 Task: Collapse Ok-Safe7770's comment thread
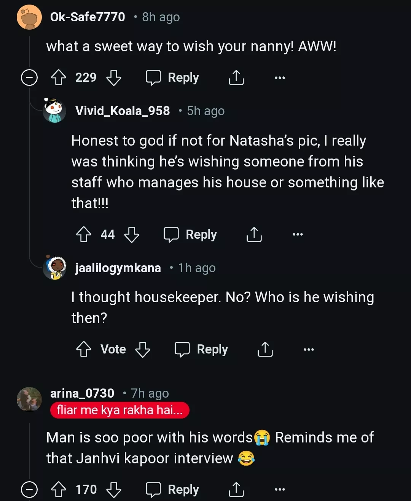29,78
